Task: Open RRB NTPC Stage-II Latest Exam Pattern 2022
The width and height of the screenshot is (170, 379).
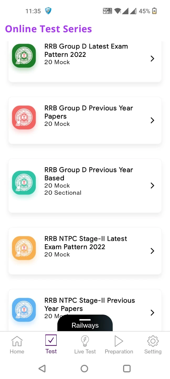Action: (85, 251)
